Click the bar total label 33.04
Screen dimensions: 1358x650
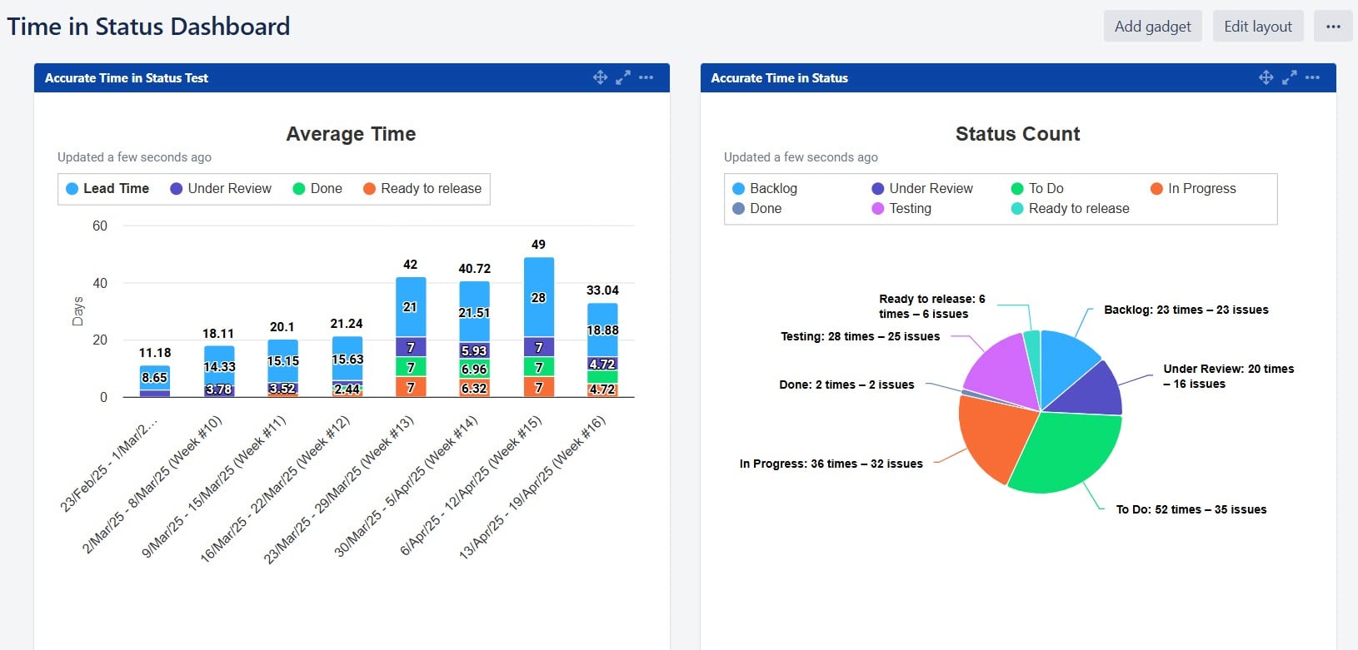[602, 290]
